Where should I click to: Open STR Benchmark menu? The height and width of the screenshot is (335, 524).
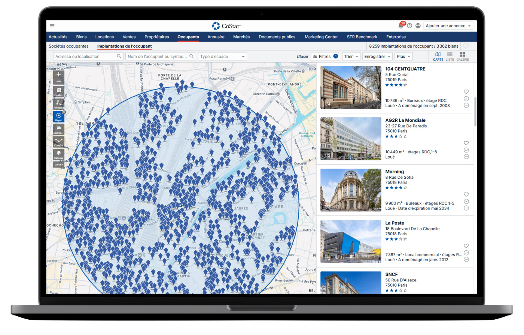point(362,37)
